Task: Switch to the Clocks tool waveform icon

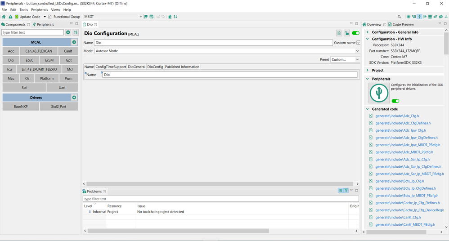Action: (414, 17)
